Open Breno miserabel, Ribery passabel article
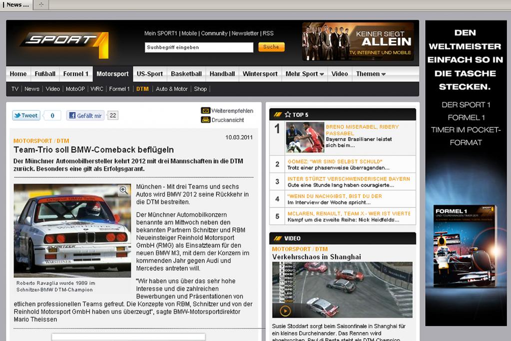511x341 pixels. point(362,130)
